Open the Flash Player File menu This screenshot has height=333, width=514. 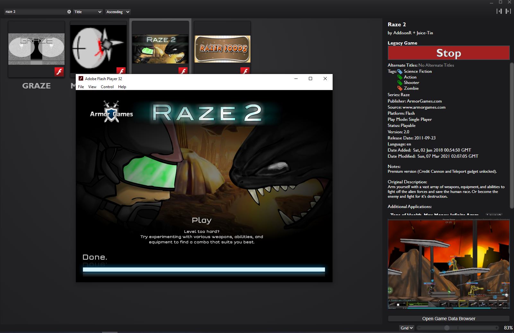click(x=81, y=87)
